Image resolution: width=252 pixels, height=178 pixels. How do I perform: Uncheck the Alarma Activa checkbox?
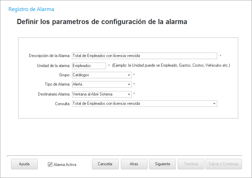(50, 165)
